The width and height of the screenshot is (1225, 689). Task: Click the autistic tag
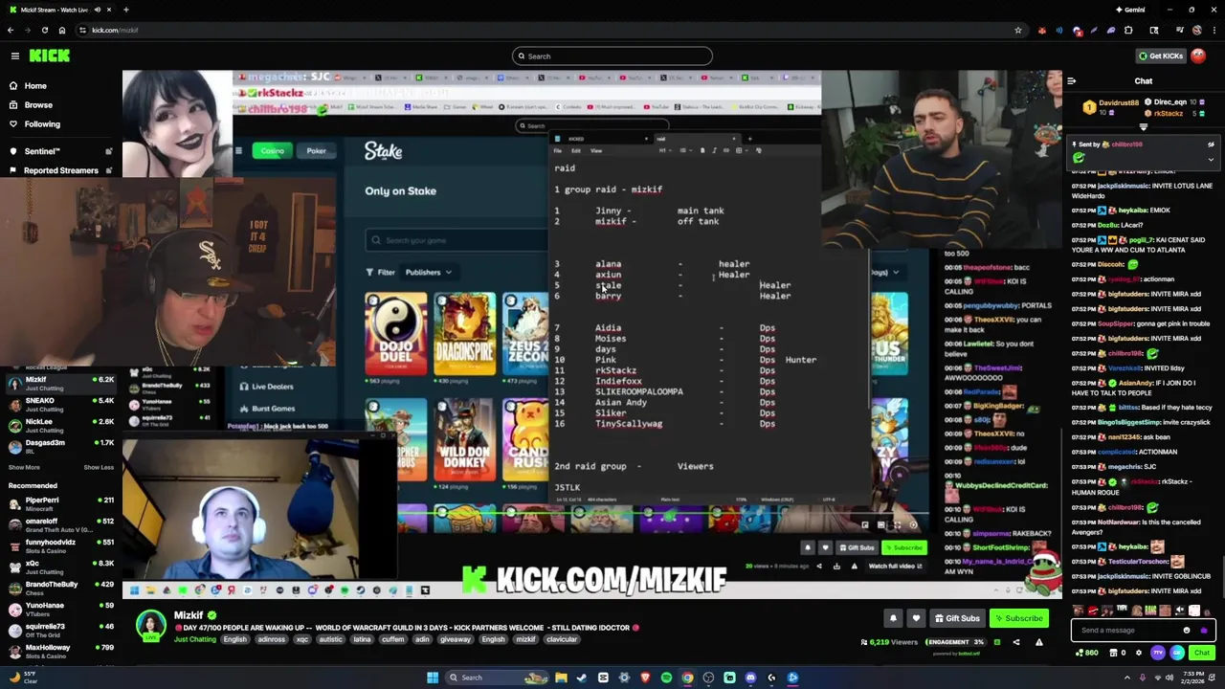click(x=330, y=639)
